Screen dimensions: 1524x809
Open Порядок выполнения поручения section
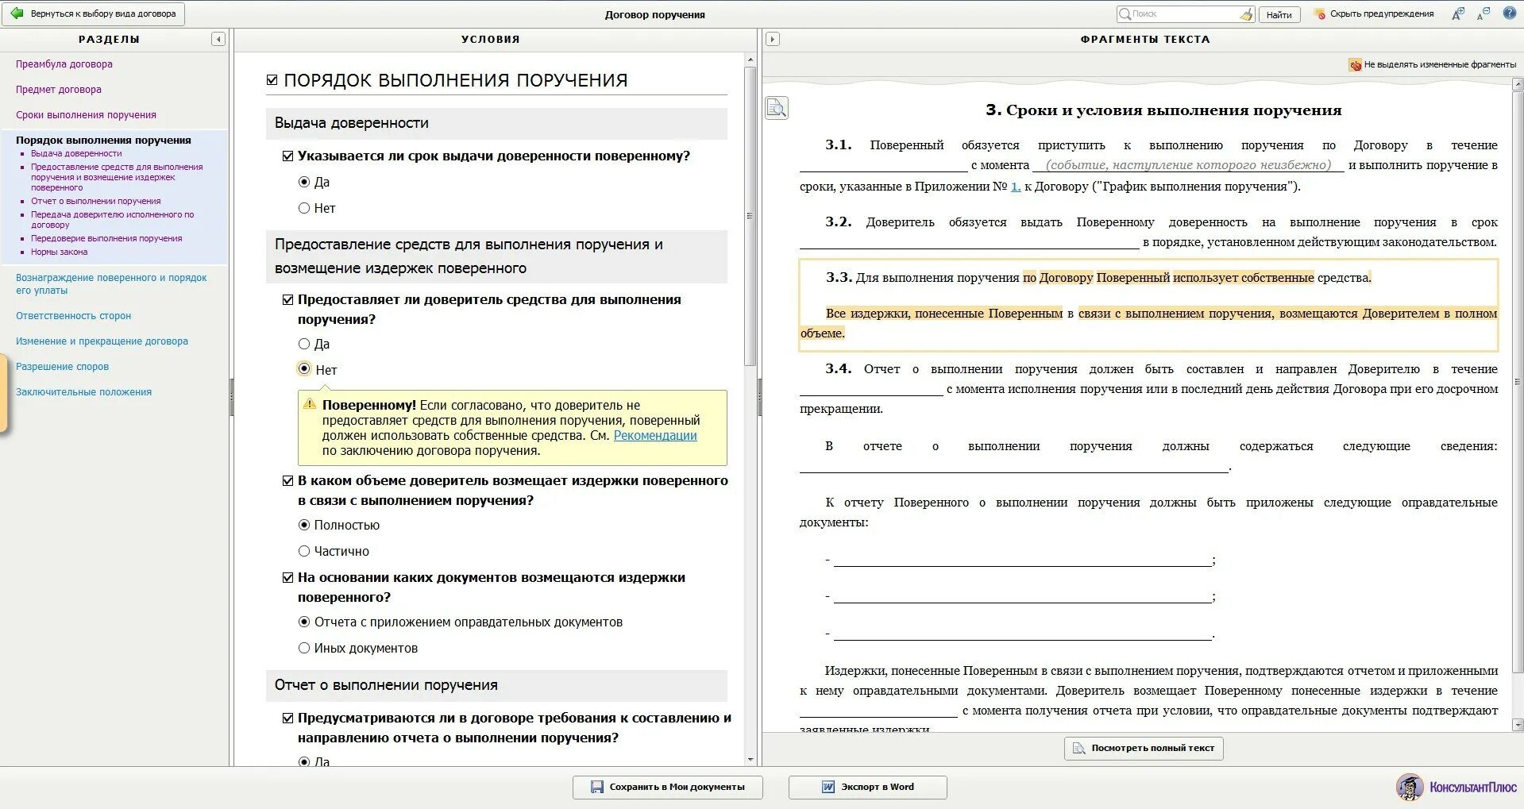tap(103, 141)
